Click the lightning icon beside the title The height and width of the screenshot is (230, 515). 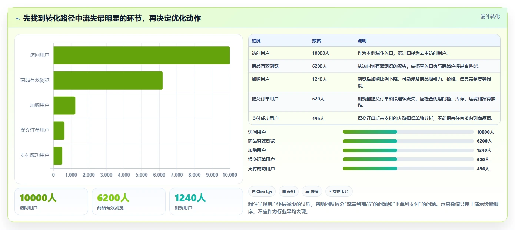click(x=17, y=19)
